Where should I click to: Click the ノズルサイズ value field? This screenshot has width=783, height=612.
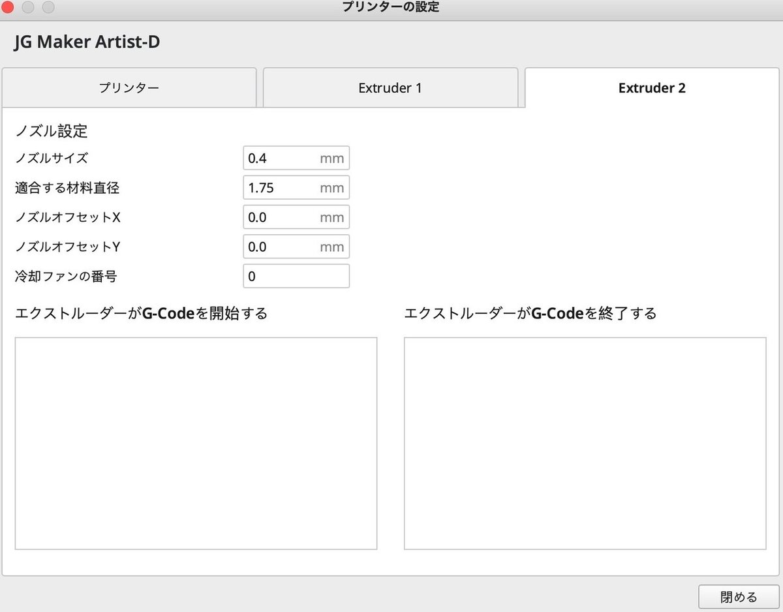[x=281, y=157]
